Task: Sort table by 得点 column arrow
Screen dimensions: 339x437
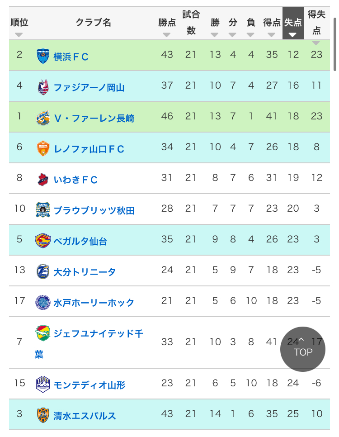Action: click(x=271, y=35)
